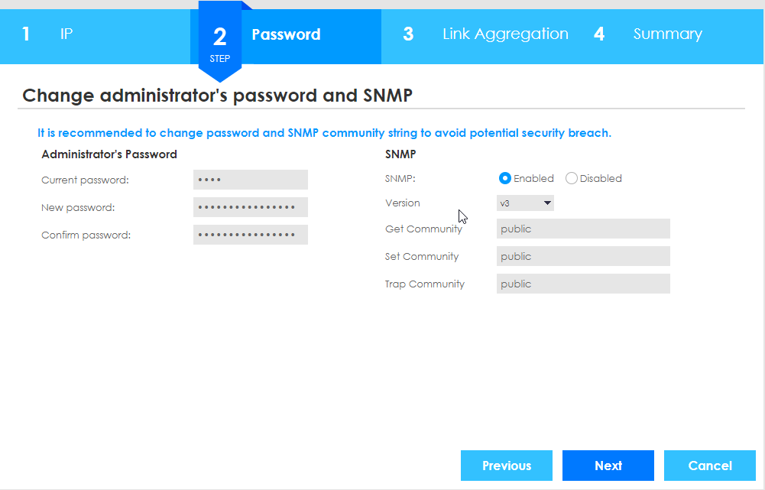This screenshot has height=490, width=765.
Task: Enable SNMP radio button
Action: 505,178
